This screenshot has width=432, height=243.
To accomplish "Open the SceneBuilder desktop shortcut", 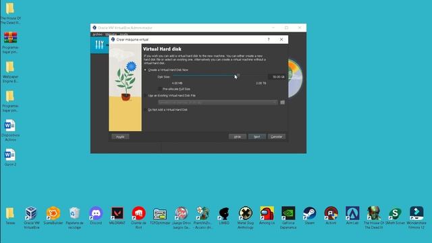I will click(x=53, y=215).
